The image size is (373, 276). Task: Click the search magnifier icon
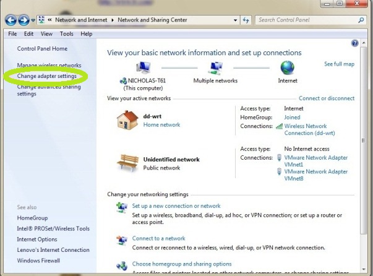pyautogui.click(x=362, y=20)
